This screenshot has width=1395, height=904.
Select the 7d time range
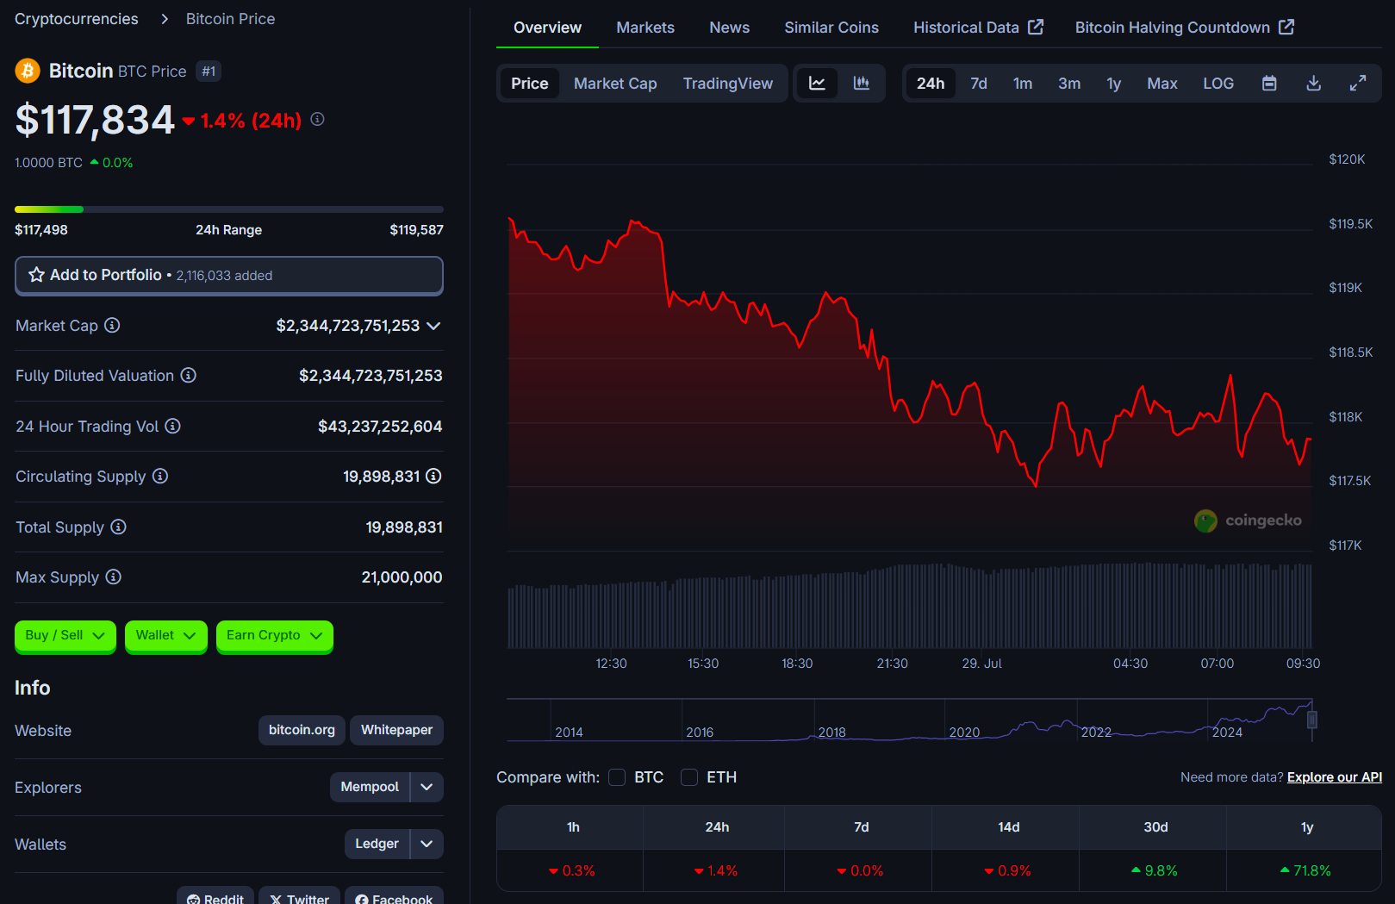(979, 84)
